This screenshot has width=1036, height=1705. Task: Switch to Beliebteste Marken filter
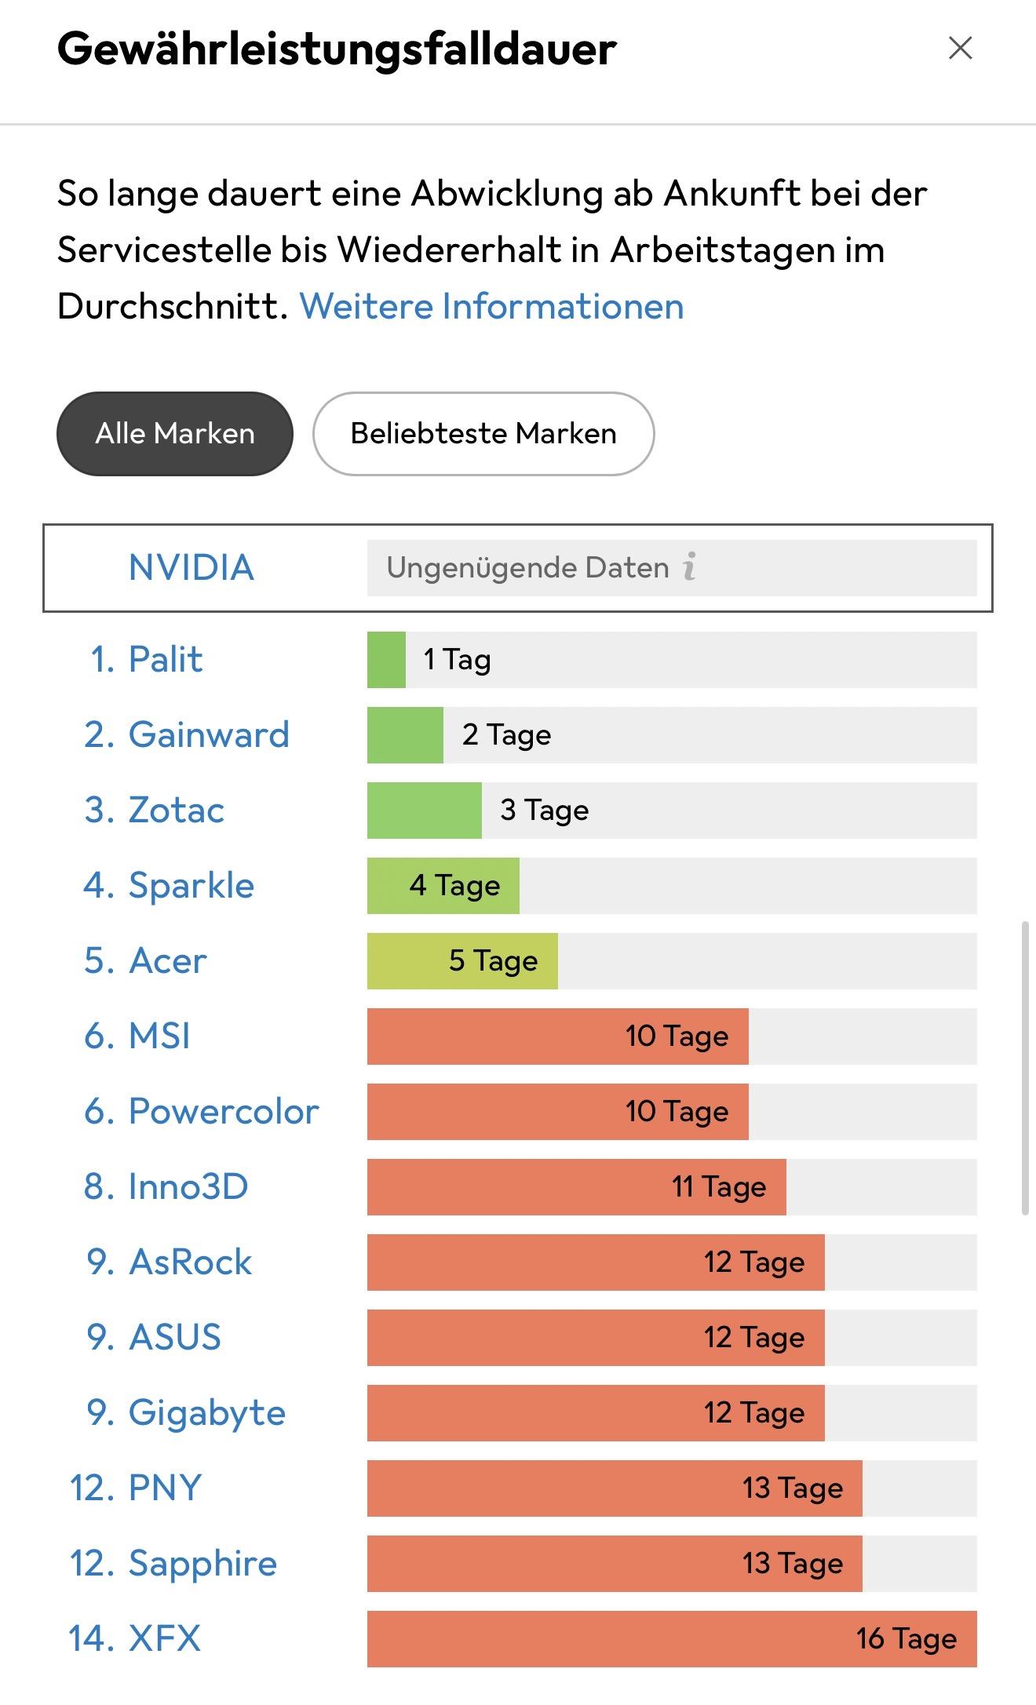coord(483,434)
